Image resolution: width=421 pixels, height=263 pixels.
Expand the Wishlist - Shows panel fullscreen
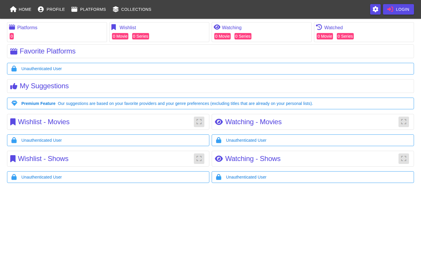(199, 159)
